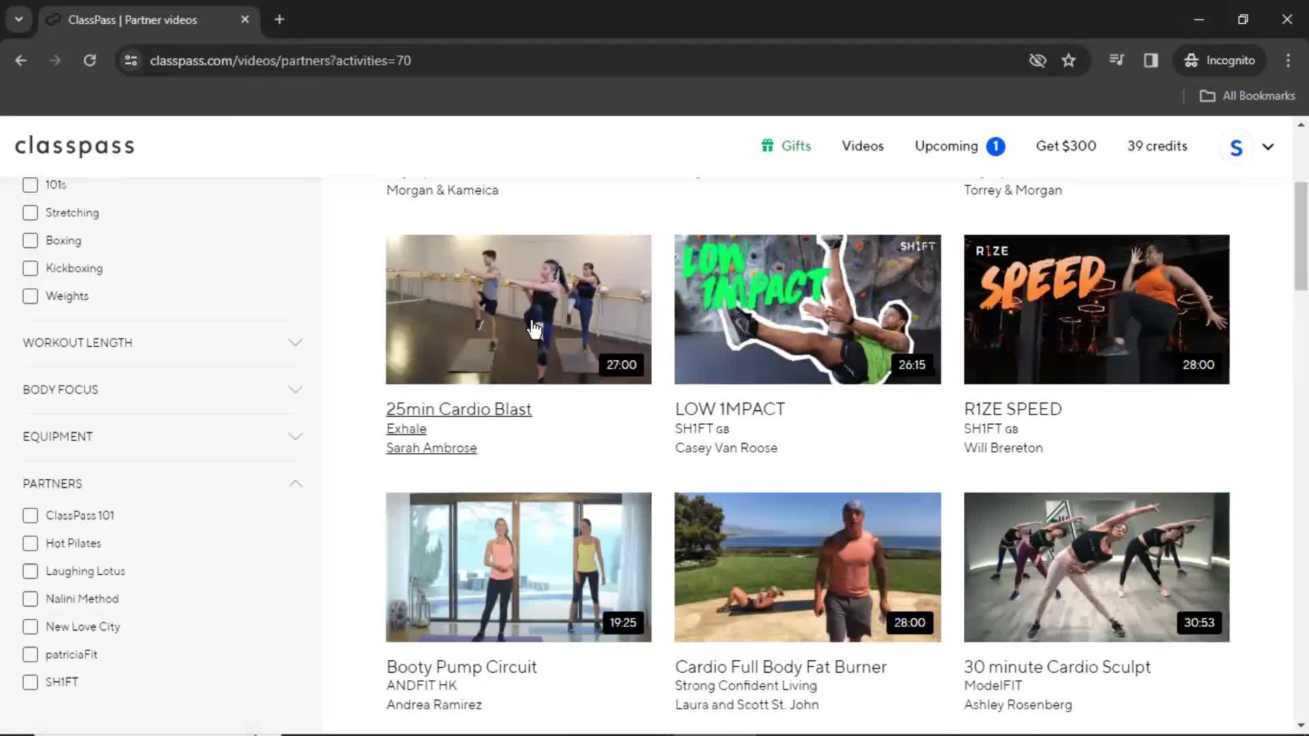The width and height of the screenshot is (1309, 736).
Task: View the 39 credits balance
Action: (1157, 146)
